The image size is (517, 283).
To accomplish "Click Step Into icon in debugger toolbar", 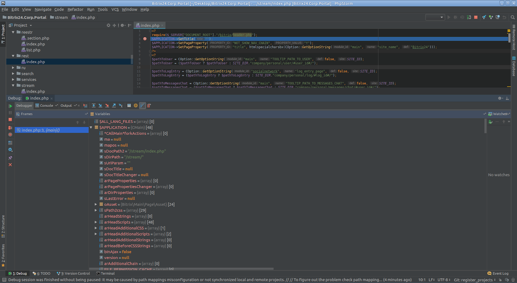I will 100,106.
